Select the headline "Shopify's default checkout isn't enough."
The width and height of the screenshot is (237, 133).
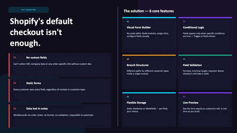click(x=41, y=32)
